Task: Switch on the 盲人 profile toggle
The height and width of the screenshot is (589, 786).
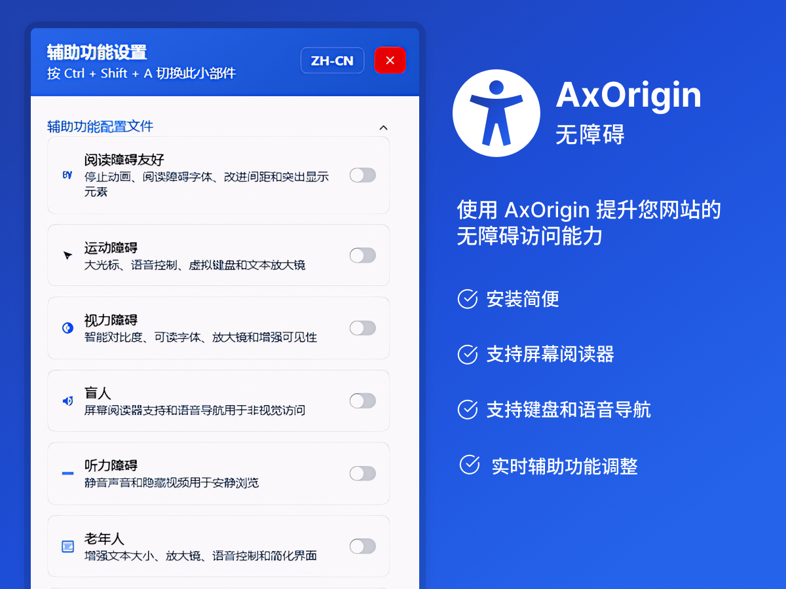Action: pyautogui.click(x=363, y=401)
